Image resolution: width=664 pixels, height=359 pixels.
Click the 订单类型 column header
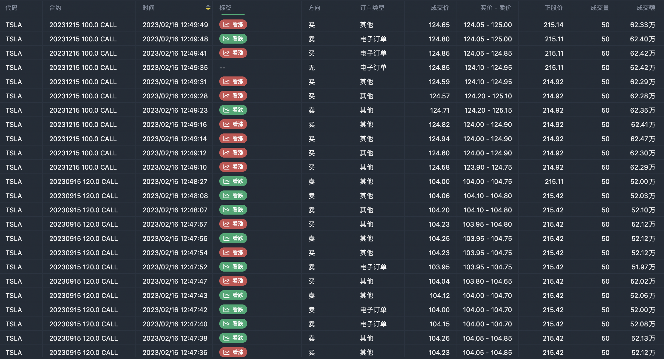(x=372, y=8)
